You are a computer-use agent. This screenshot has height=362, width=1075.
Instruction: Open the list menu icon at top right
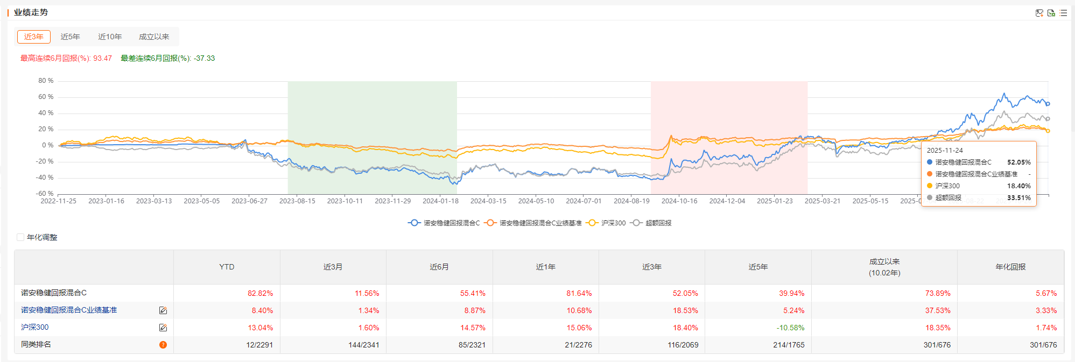tap(1063, 13)
